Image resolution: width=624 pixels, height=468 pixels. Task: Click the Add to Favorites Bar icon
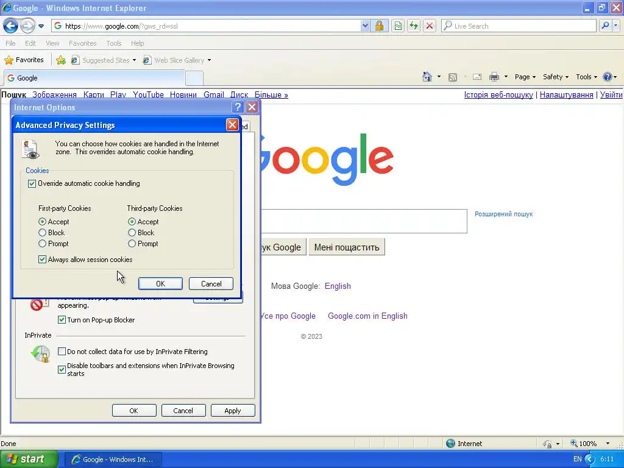[61, 60]
